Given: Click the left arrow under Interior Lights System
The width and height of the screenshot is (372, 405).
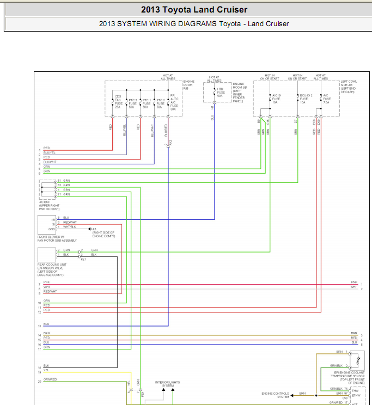Looking at the screenshot, I should [x=163, y=390].
